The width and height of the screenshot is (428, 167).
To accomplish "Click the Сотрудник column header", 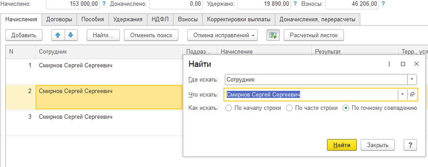I will pos(109,52).
